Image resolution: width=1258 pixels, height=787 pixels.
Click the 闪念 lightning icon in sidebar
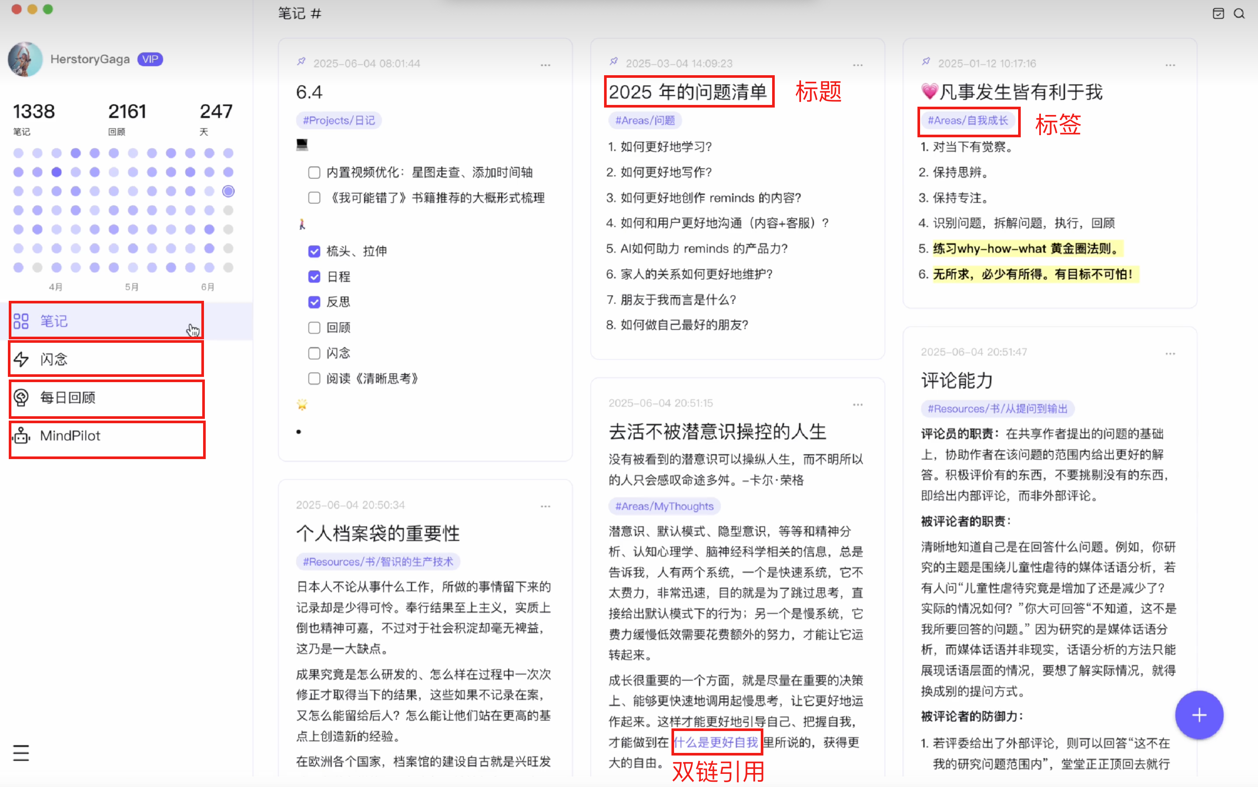click(21, 359)
